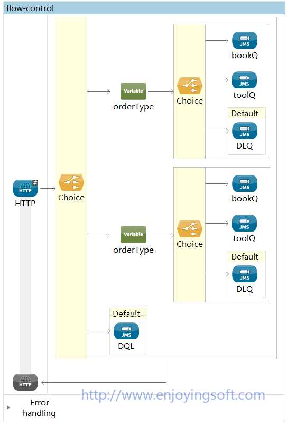Select the DQL JMS endpoint icon
This screenshot has height=425, width=287.
[x=126, y=331]
